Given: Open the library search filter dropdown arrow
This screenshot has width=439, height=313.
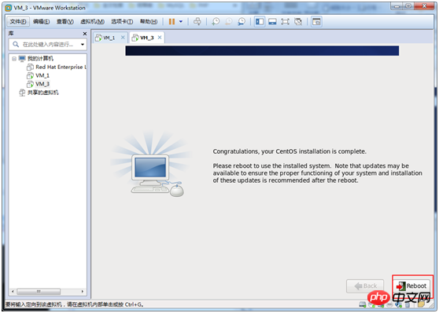Looking at the screenshot, I should pyautogui.click(x=83, y=45).
